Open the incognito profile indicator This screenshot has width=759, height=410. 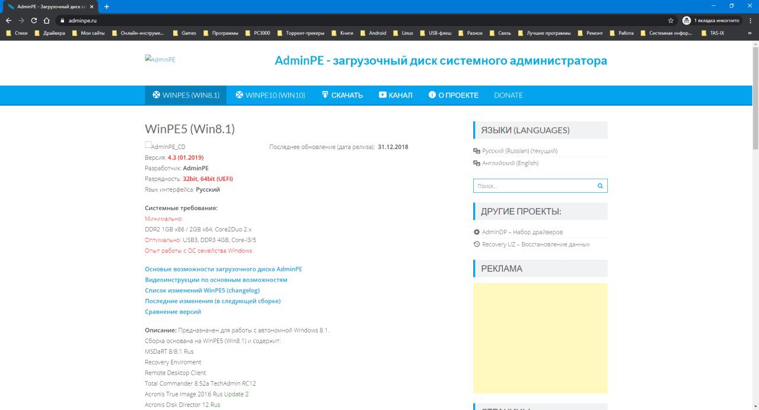(711, 20)
